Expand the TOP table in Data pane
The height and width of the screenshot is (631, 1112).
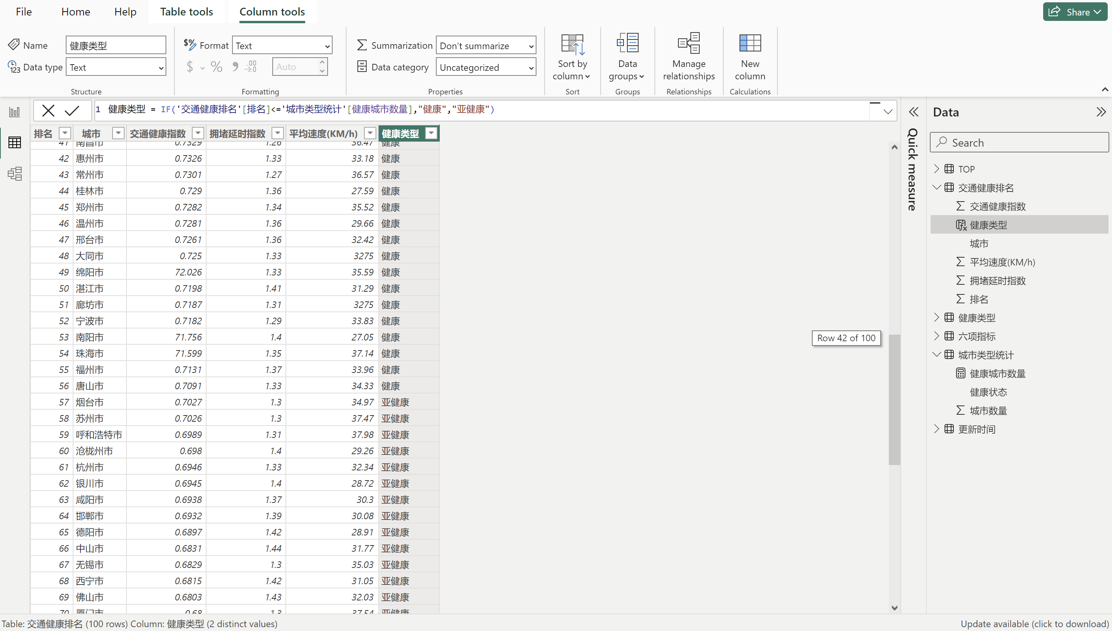point(936,169)
